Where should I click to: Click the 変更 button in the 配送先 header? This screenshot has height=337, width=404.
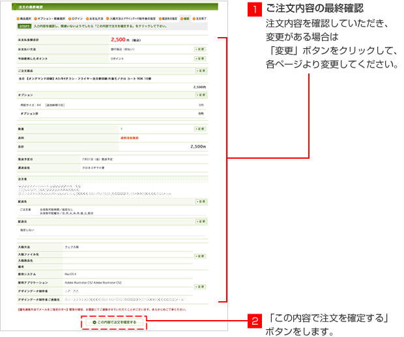(201, 202)
